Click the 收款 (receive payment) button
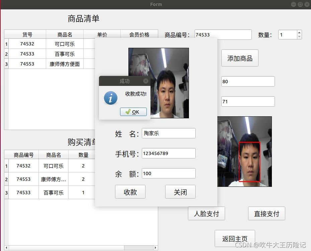Viewport: 311px width, 251px height. click(x=130, y=192)
